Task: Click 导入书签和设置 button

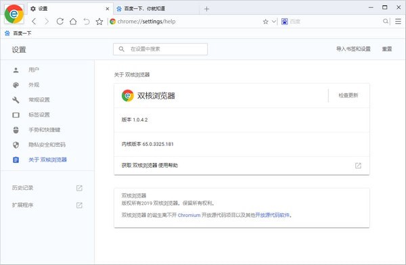Action: point(353,49)
